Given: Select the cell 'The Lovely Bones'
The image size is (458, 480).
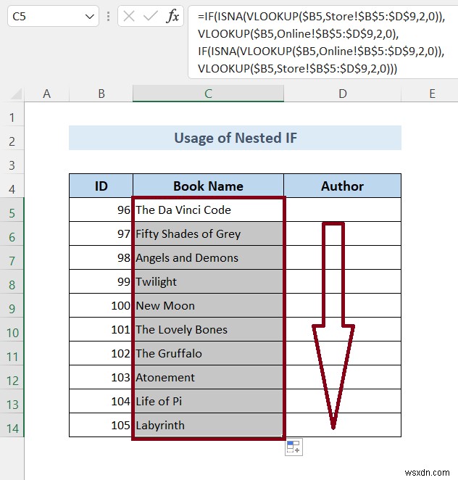Looking at the screenshot, I should pyautogui.click(x=208, y=329).
